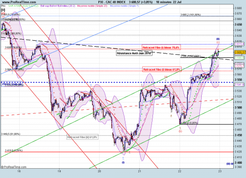Image resolution: width=246 pixels, height=178 pixels.
Task: Select the SAR indicator legend label
Action: [23, 6]
